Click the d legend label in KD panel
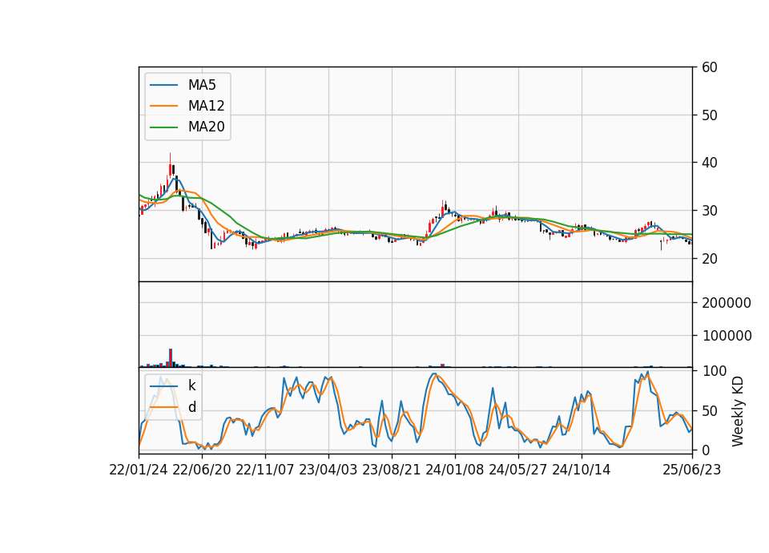The image size is (769, 553). 192,407
